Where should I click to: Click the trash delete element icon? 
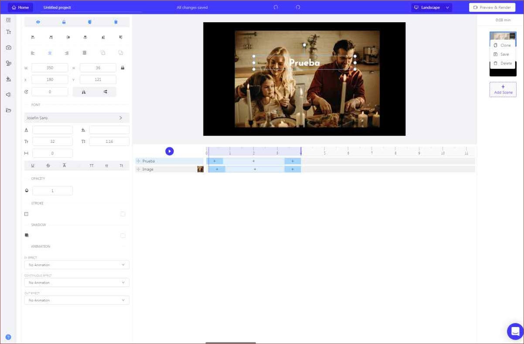[x=116, y=22]
